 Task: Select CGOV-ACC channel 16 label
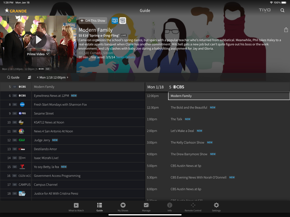25,176
